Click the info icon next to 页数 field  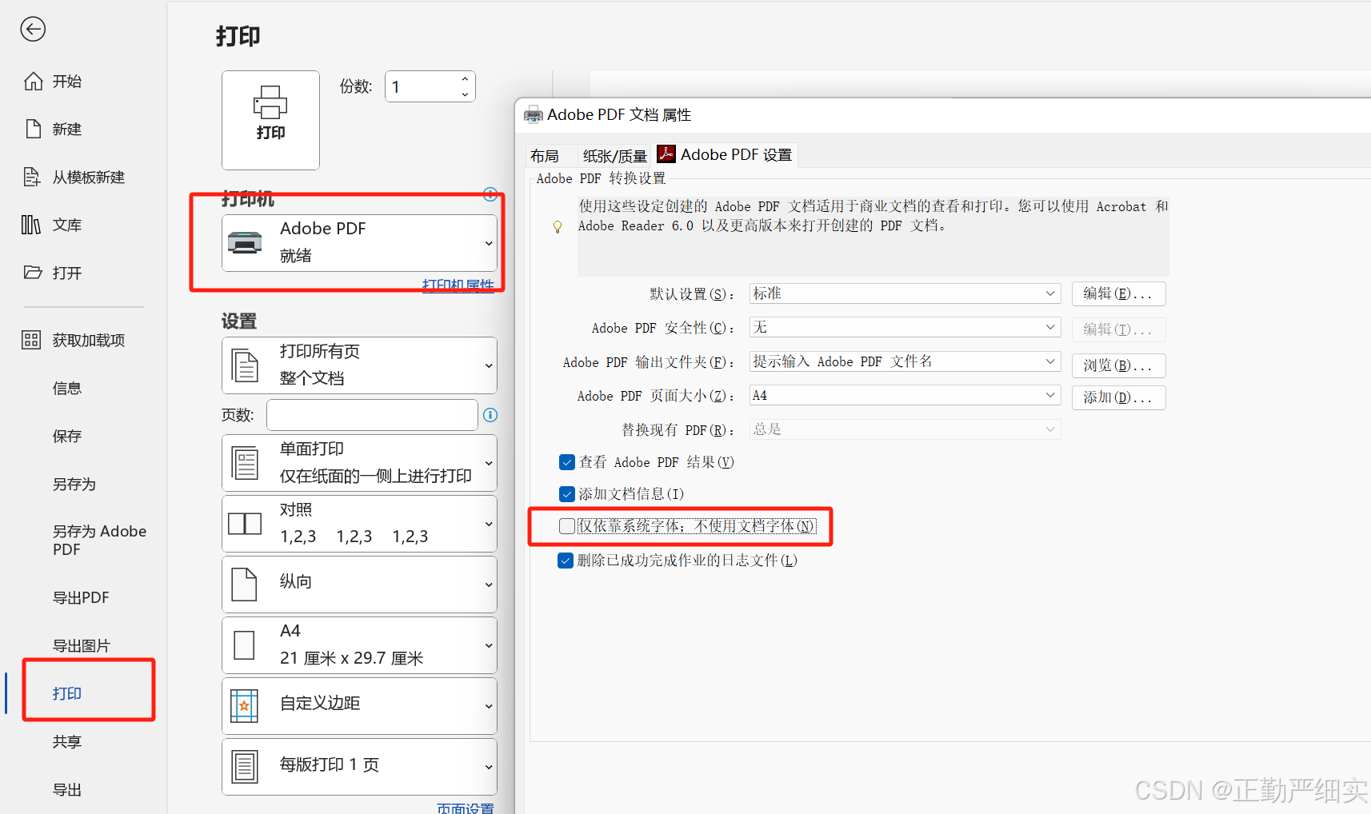490,415
